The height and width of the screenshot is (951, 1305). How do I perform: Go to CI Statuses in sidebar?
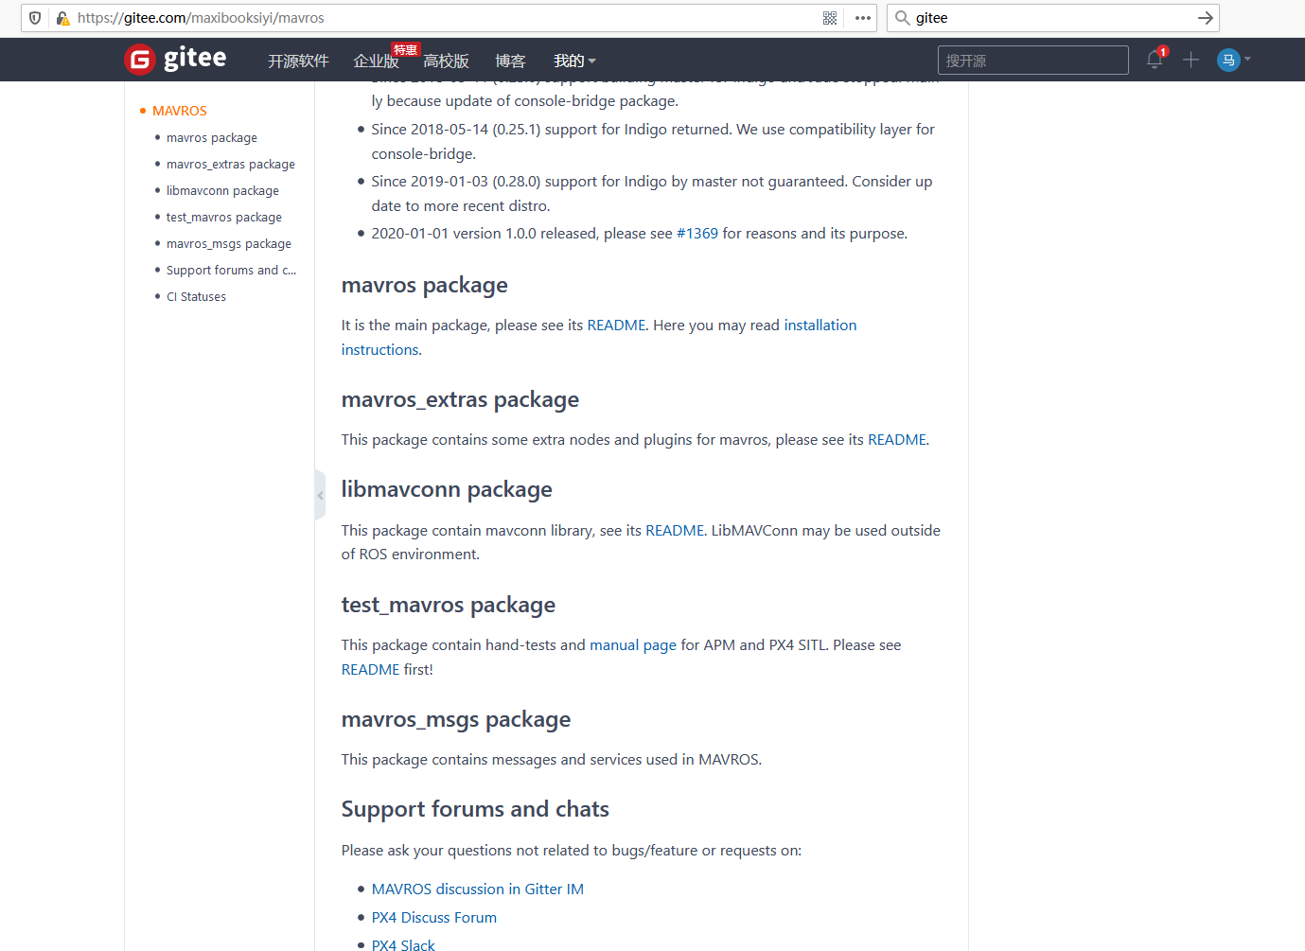[x=196, y=296]
